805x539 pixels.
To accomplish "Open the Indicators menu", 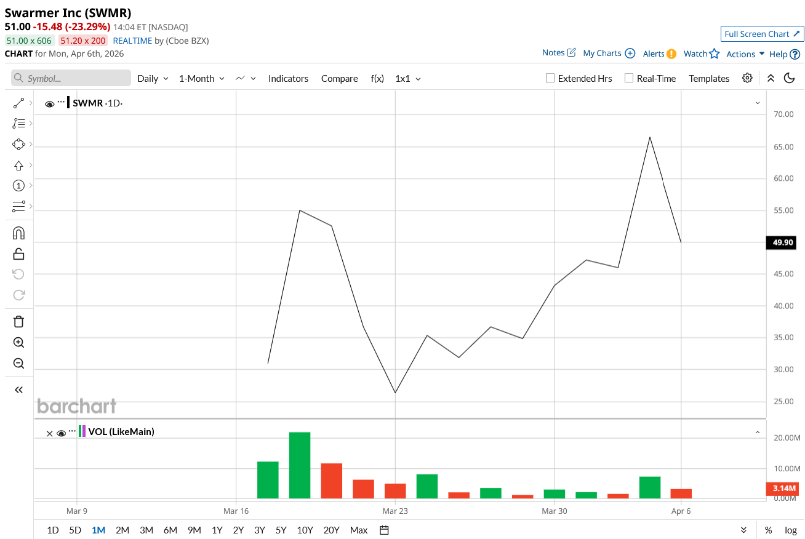I will [288, 79].
